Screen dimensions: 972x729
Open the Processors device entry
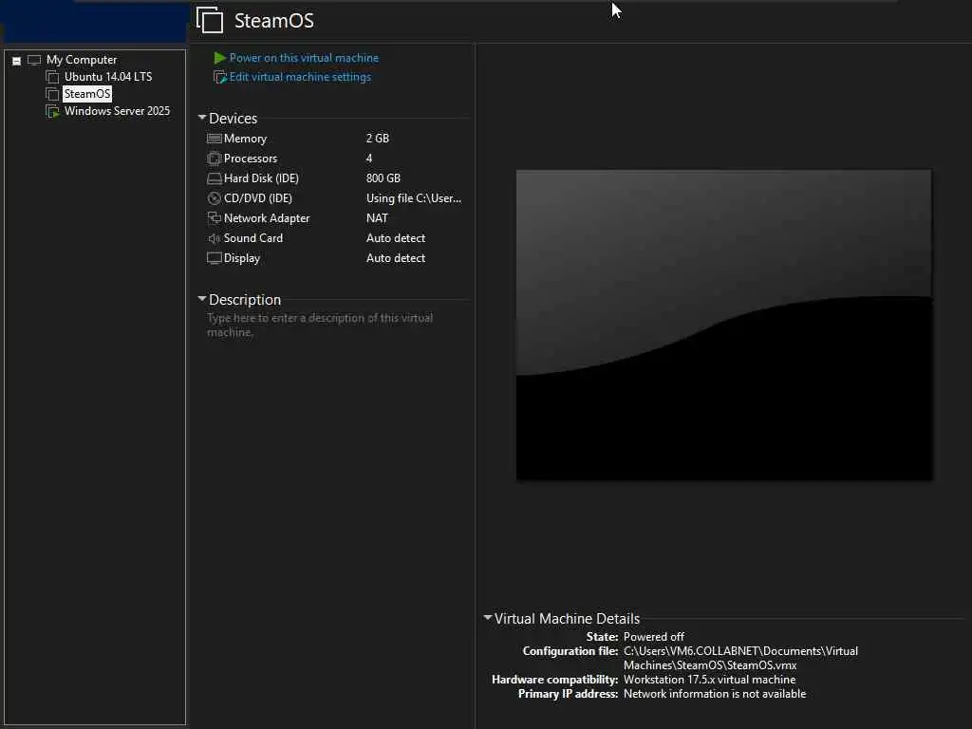(251, 159)
